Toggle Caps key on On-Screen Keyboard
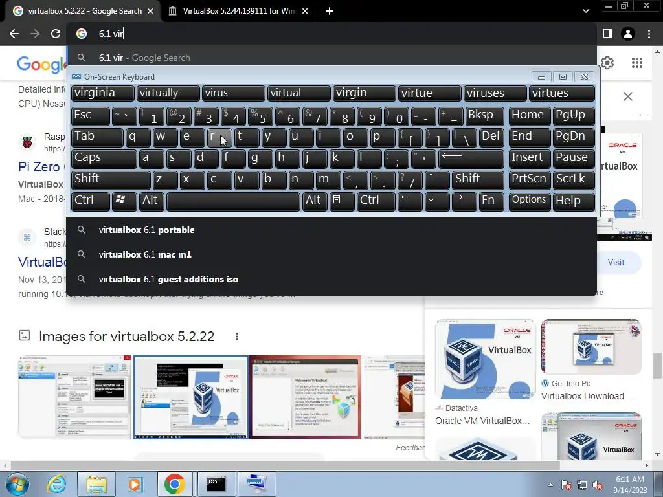 point(104,159)
